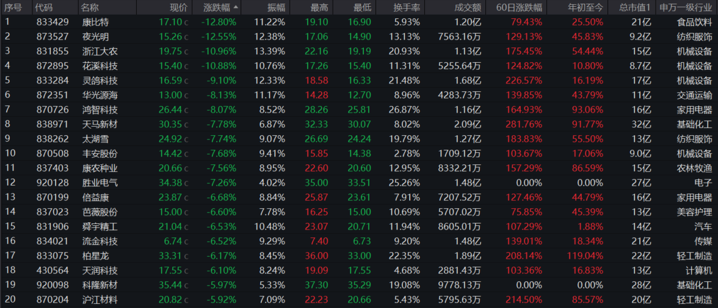Screen dimensions: 718x308
Task: Click stock code 430564
Action: coord(53,270)
